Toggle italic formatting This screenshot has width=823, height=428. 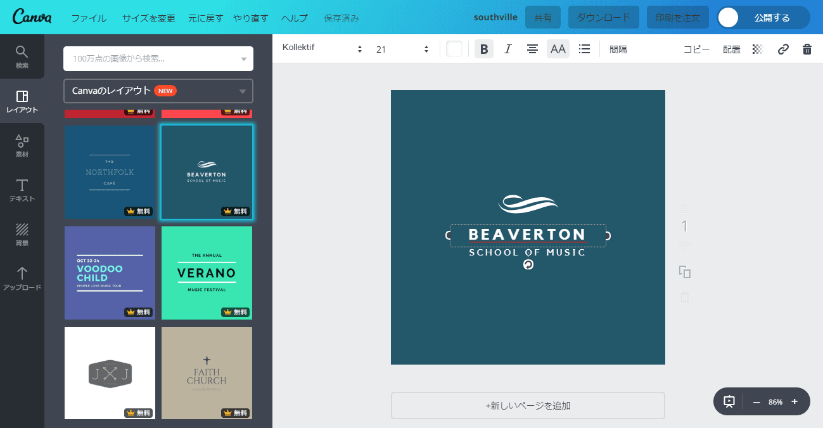(x=507, y=48)
